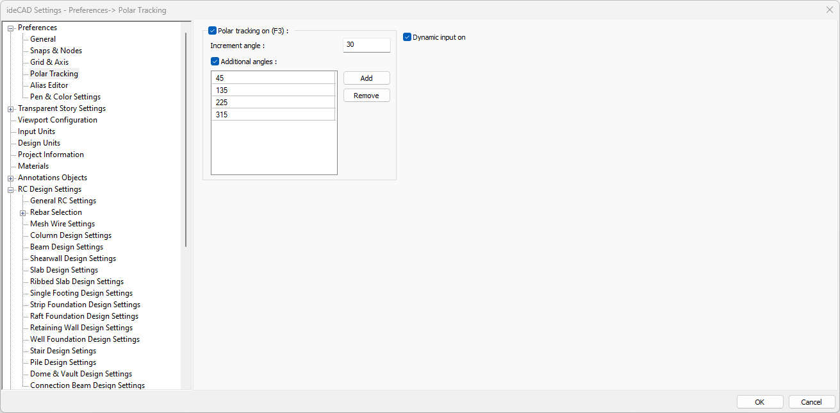Toggle Dynamic input on checkbox
Image resolution: width=840 pixels, height=413 pixels.
point(407,37)
